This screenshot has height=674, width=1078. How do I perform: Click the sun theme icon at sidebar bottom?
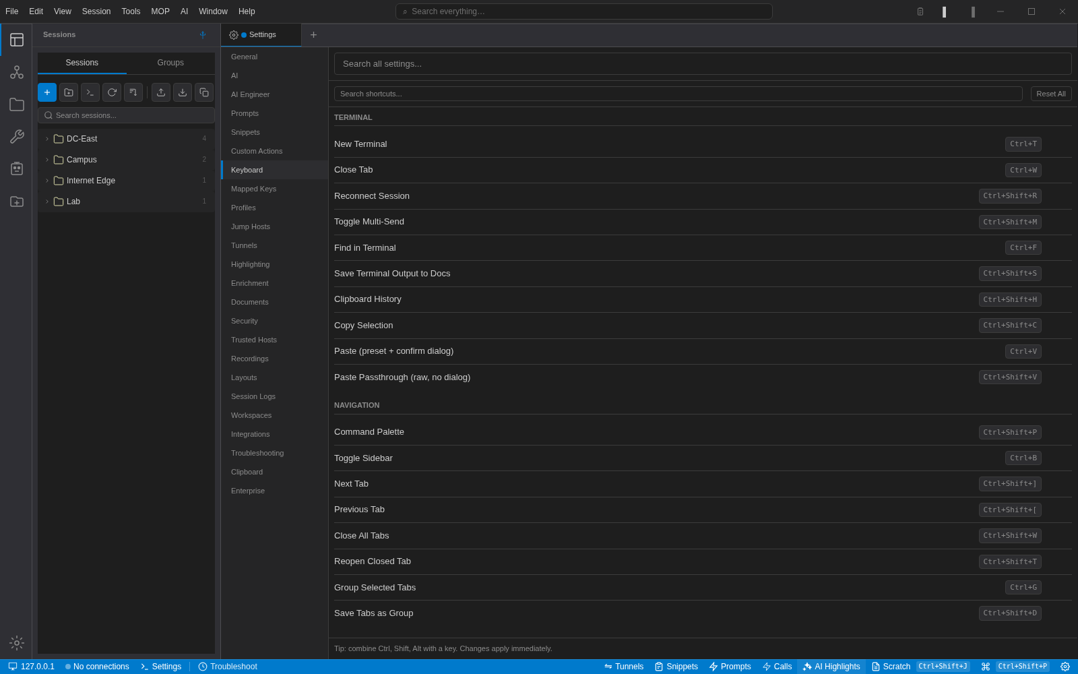pyautogui.click(x=17, y=643)
